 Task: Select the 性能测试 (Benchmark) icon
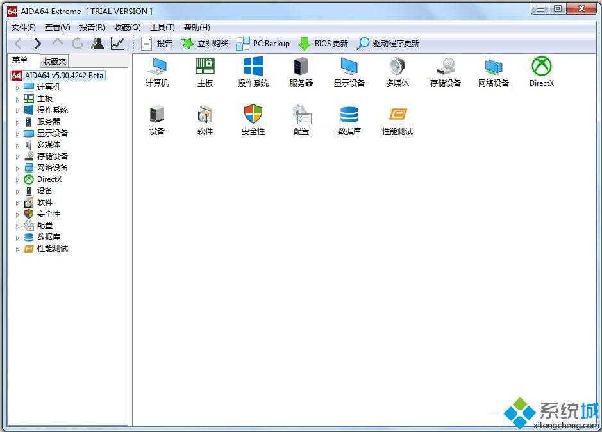click(x=397, y=118)
